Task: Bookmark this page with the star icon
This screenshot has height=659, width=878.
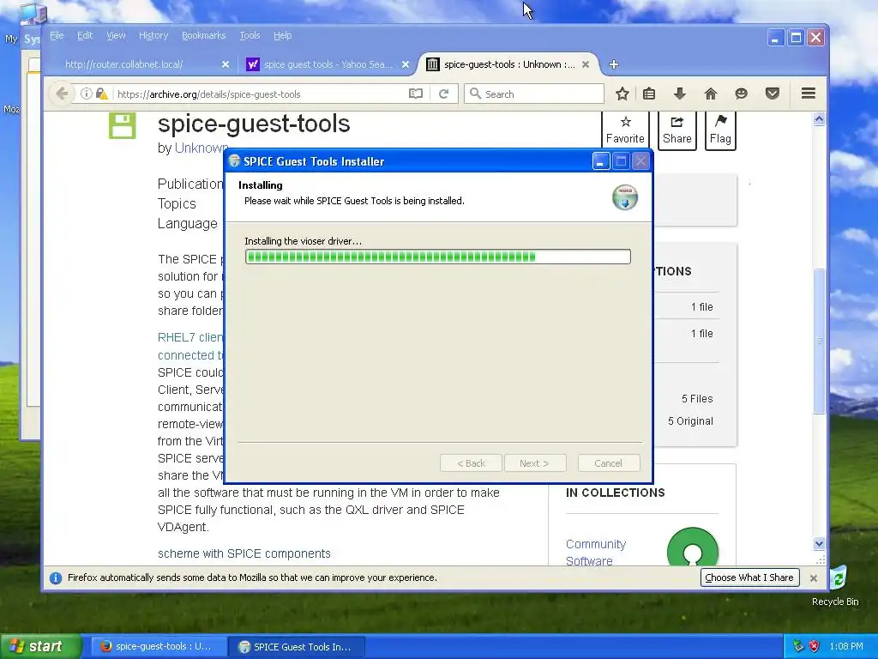Action: tap(622, 94)
